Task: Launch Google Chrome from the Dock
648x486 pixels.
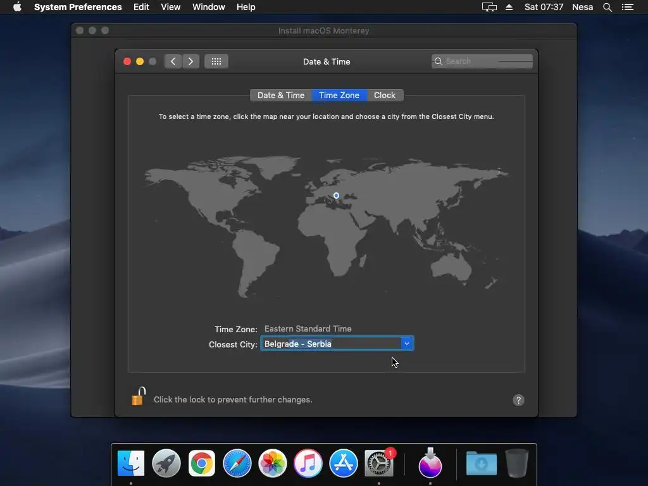Action: [x=202, y=463]
